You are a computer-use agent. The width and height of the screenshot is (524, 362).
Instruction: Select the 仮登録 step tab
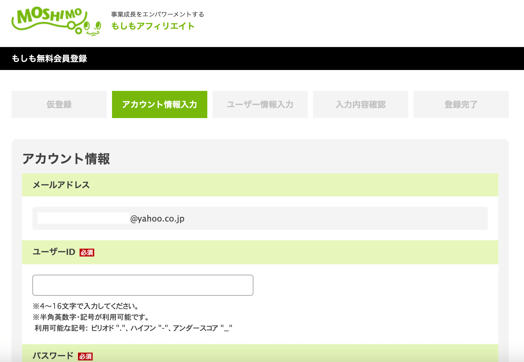[x=59, y=104]
